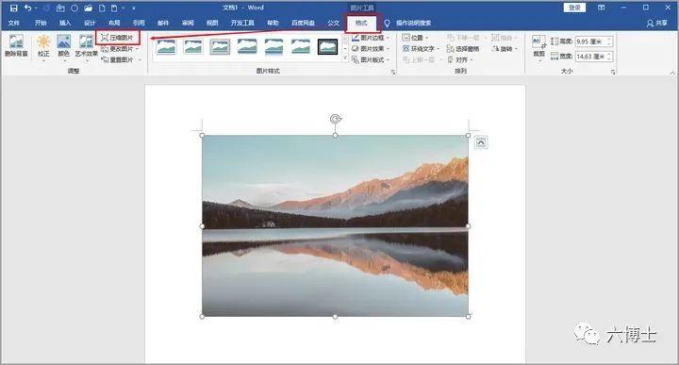Image resolution: width=679 pixels, height=365 pixels.
Task: Switch to 开发工具 developer tab
Action: pyautogui.click(x=242, y=23)
